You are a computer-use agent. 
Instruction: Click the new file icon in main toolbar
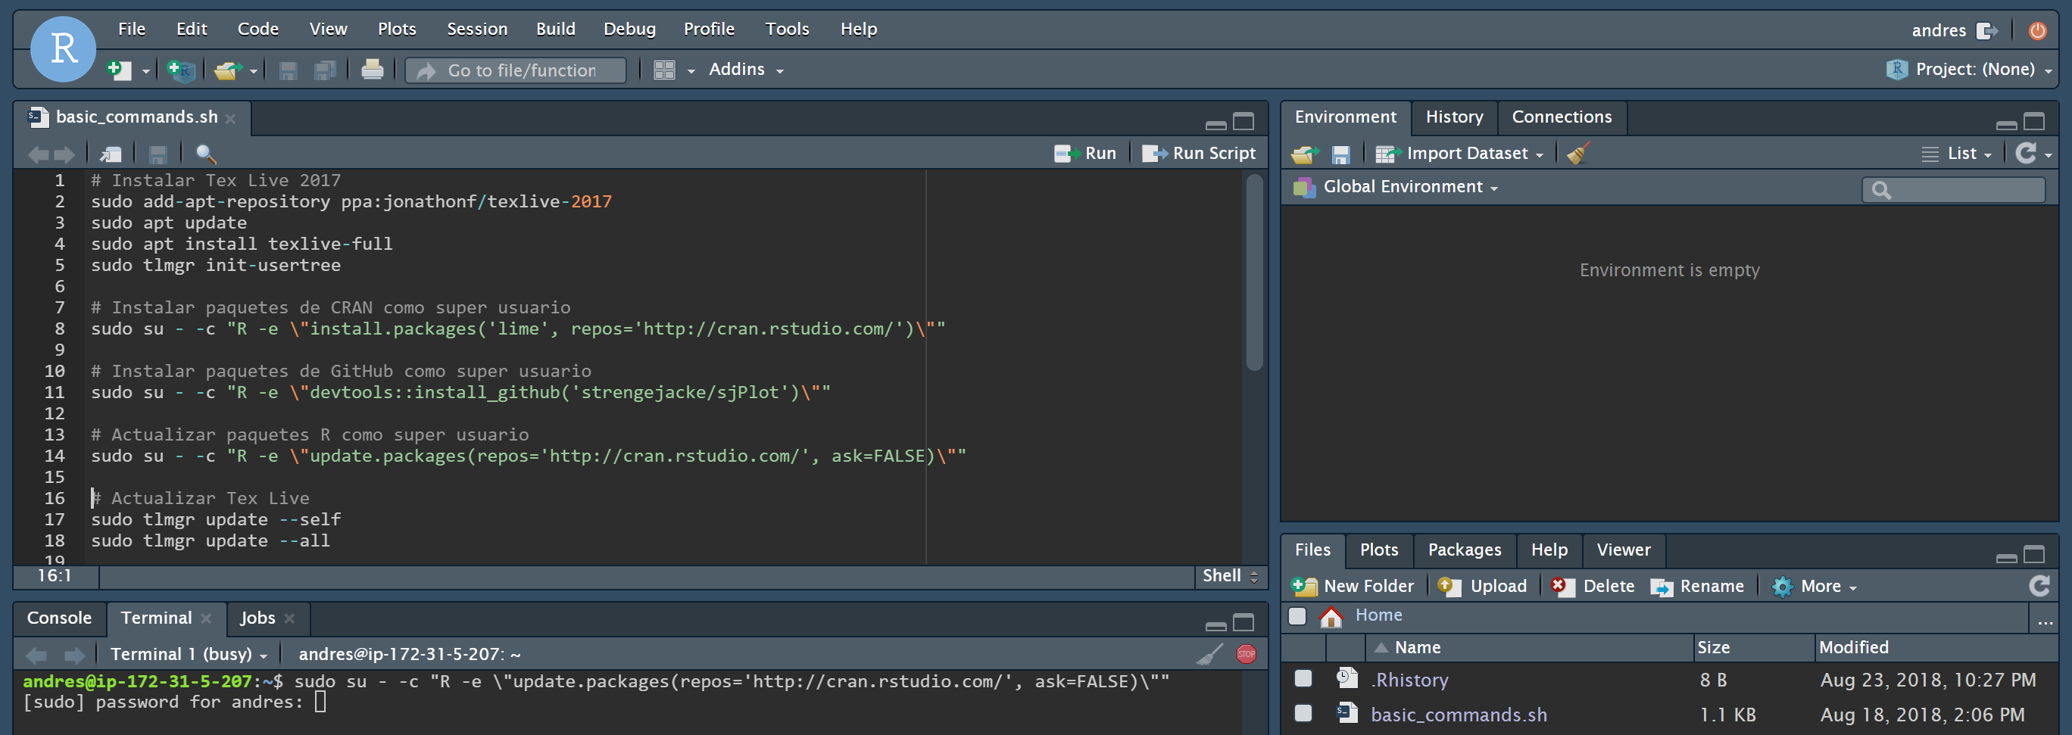click(119, 70)
